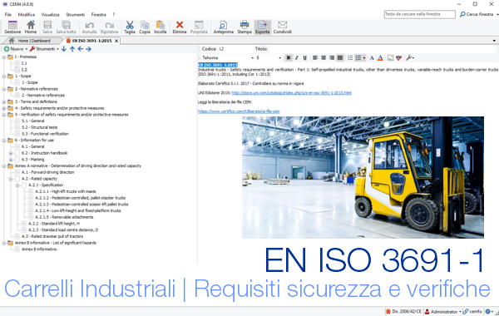Cut using the Taglia scissors icon
The width and height of the screenshot is (499, 316).
[x=130, y=27]
